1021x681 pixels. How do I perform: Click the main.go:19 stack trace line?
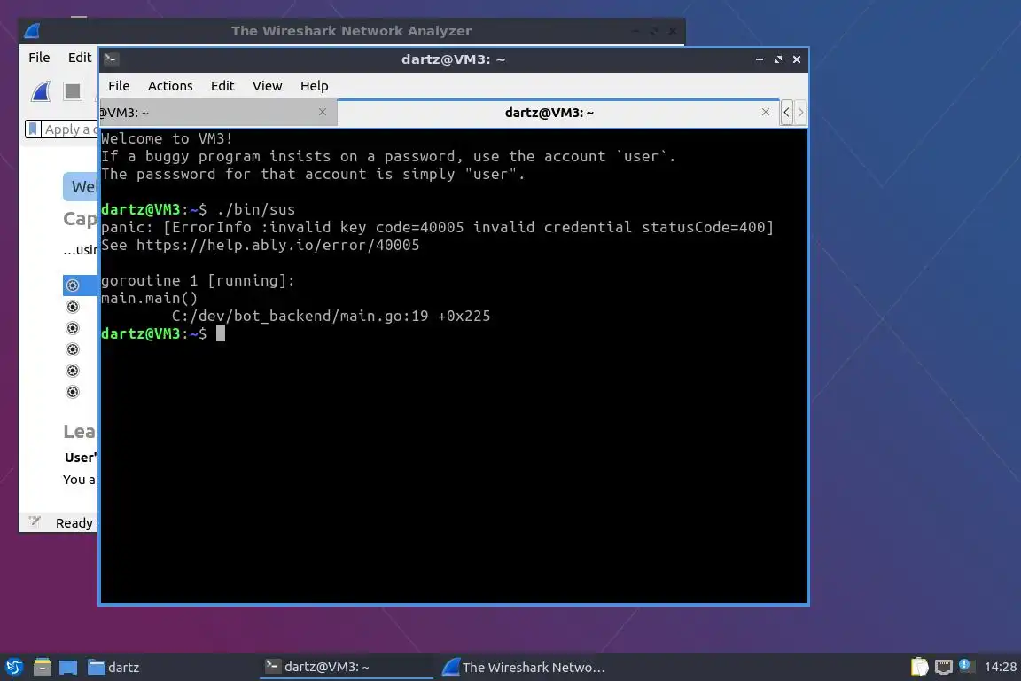331,316
